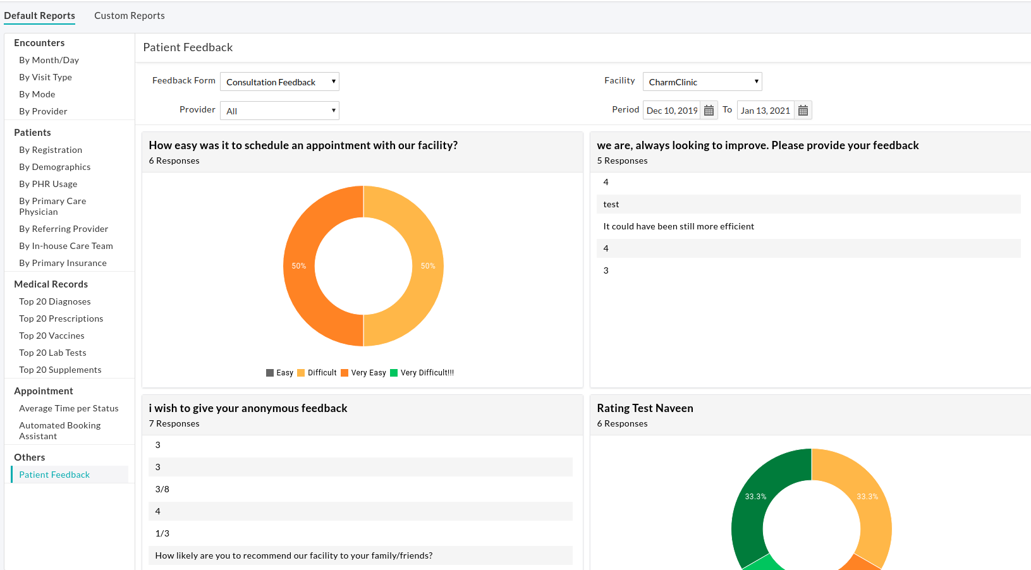Toggle the Easy legend entry
Image resolution: width=1031 pixels, height=570 pixels.
click(x=280, y=372)
